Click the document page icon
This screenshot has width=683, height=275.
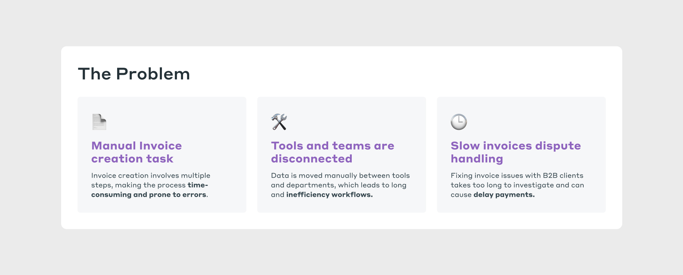(x=99, y=122)
